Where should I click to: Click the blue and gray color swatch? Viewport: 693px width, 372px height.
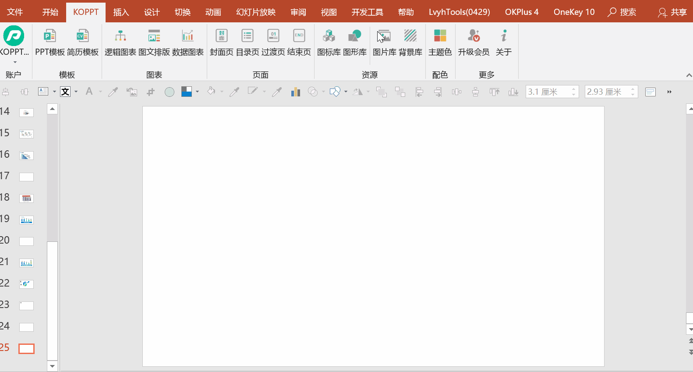click(x=187, y=92)
